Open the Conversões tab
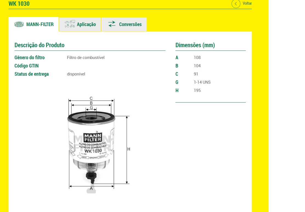 (130, 24)
